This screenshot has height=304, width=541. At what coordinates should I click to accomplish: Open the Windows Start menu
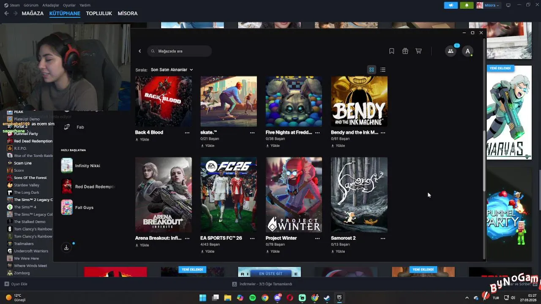(202, 298)
